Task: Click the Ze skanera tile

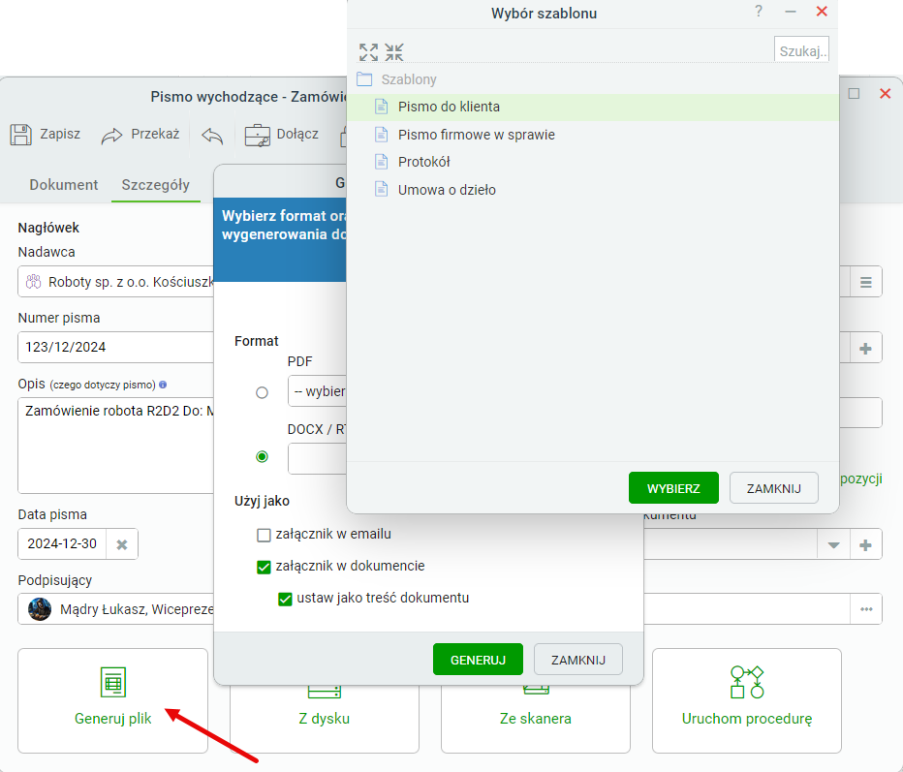Action: [536, 718]
